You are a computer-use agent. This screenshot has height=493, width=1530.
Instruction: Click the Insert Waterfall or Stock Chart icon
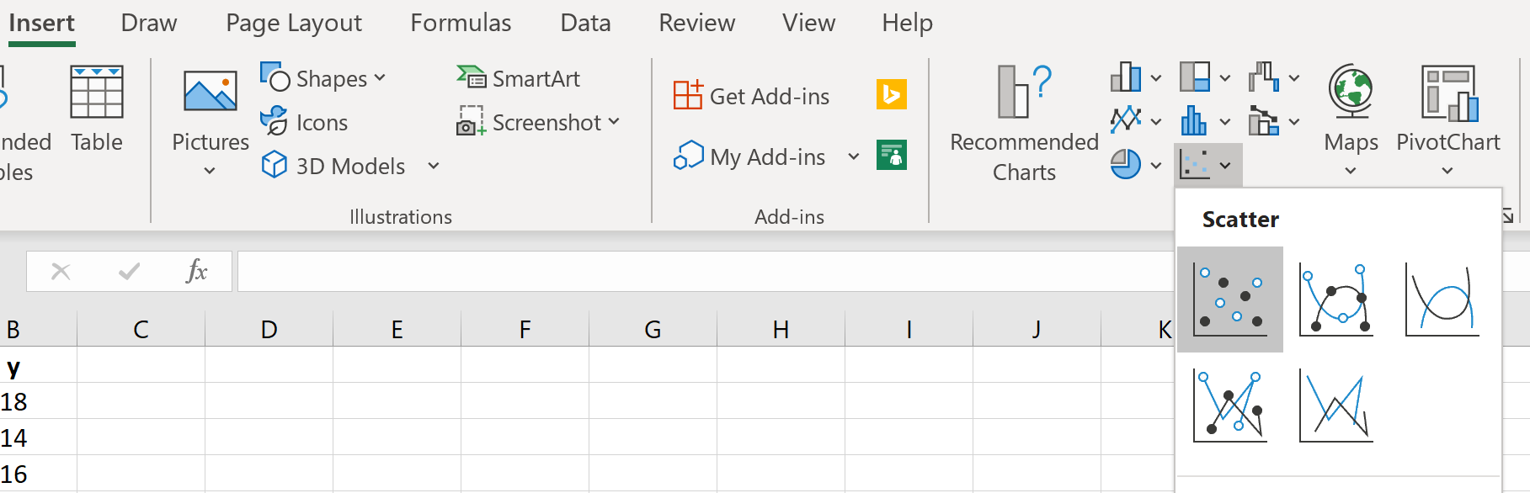click(x=1264, y=77)
